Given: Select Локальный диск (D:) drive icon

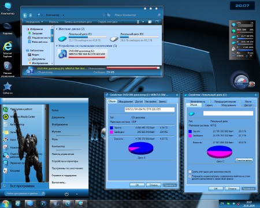Looking at the screenshot, I should click(x=114, y=39).
